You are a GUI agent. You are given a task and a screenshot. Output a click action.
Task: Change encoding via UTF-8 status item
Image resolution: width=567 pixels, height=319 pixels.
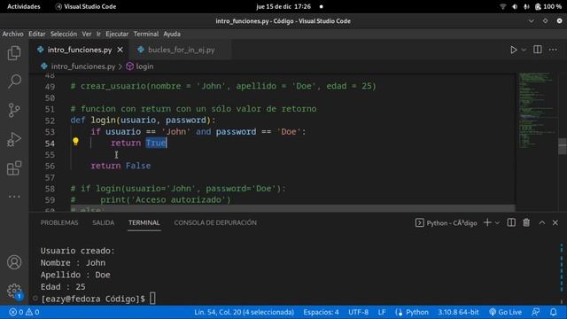[358, 312]
